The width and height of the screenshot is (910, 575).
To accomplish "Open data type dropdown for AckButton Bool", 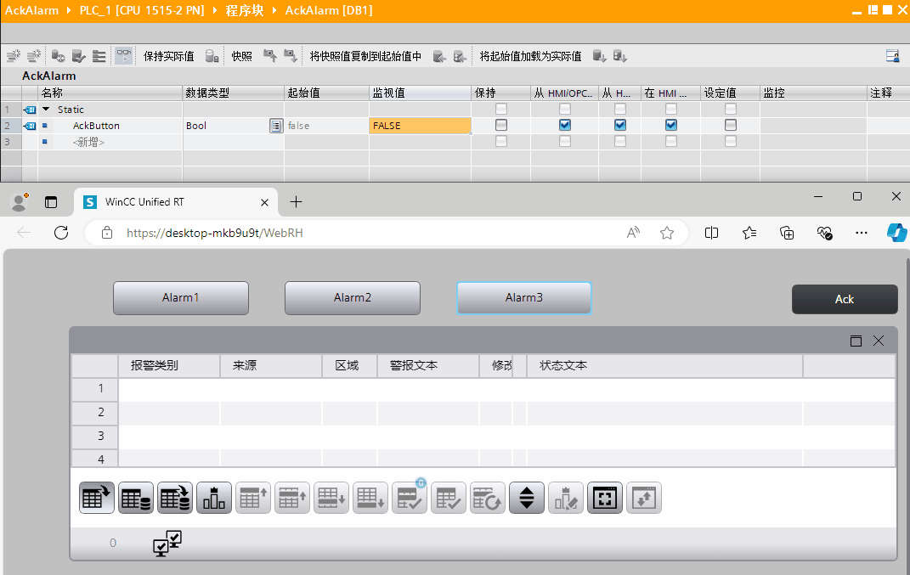I will click(x=276, y=126).
